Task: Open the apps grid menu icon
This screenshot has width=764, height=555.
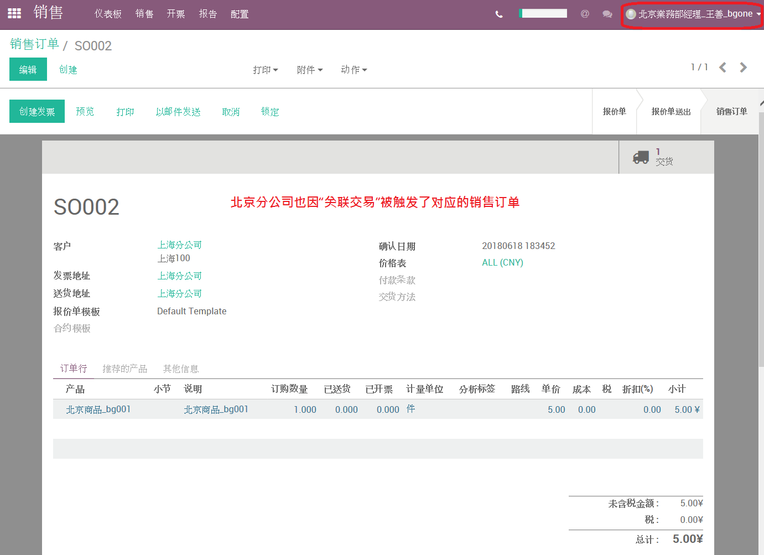Action: [x=14, y=13]
